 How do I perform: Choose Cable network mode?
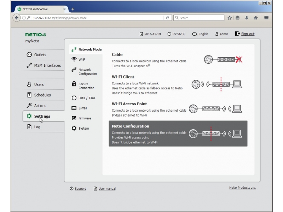[178, 60]
